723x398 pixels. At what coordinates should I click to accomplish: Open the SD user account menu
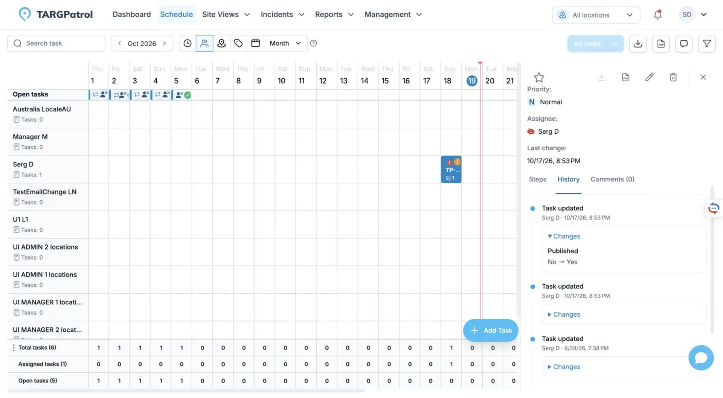coord(693,15)
